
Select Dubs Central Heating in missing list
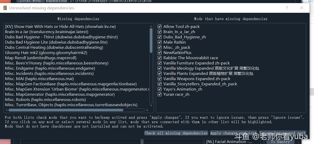(x=54, y=47)
